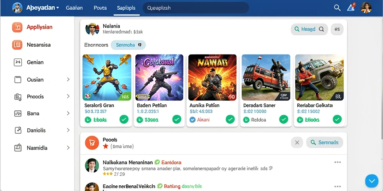Select the Daniolis sidebar icon

[18, 130]
